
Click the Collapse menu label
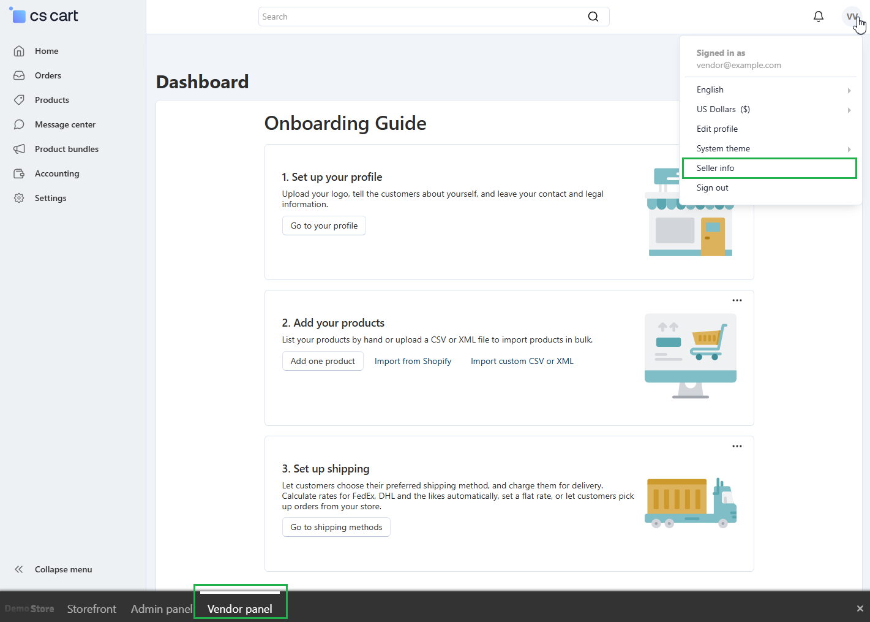point(64,569)
